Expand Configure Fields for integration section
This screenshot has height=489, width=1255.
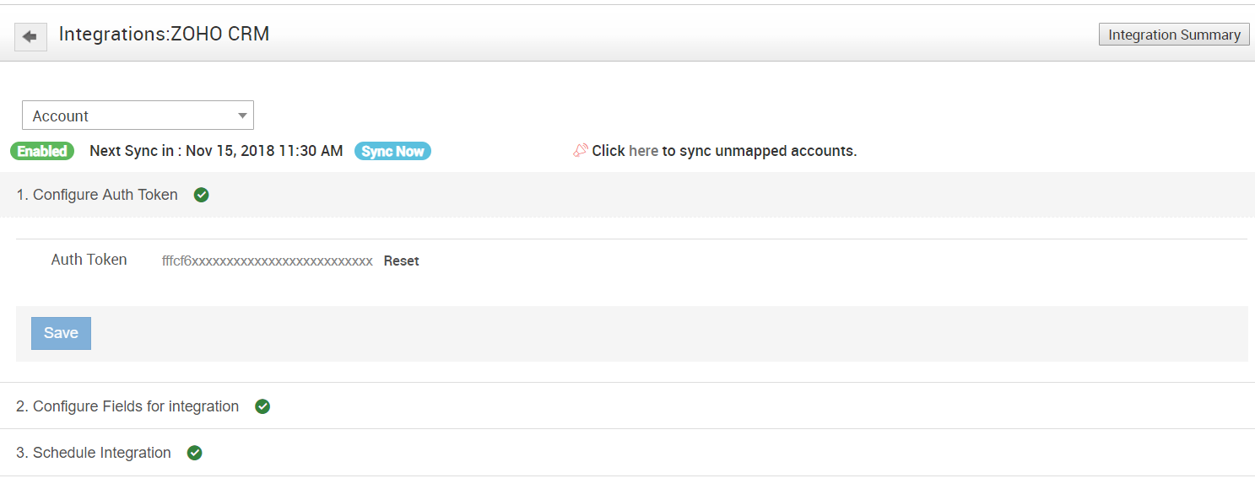click(x=627, y=406)
